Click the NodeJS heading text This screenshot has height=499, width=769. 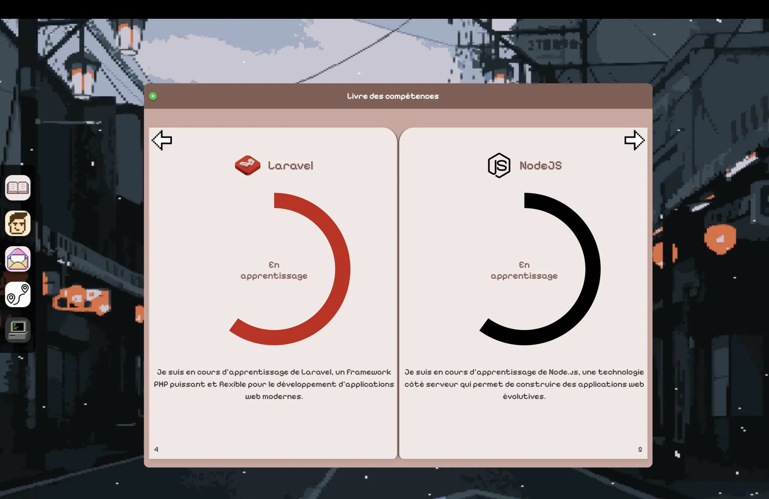pyautogui.click(x=541, y=165)
